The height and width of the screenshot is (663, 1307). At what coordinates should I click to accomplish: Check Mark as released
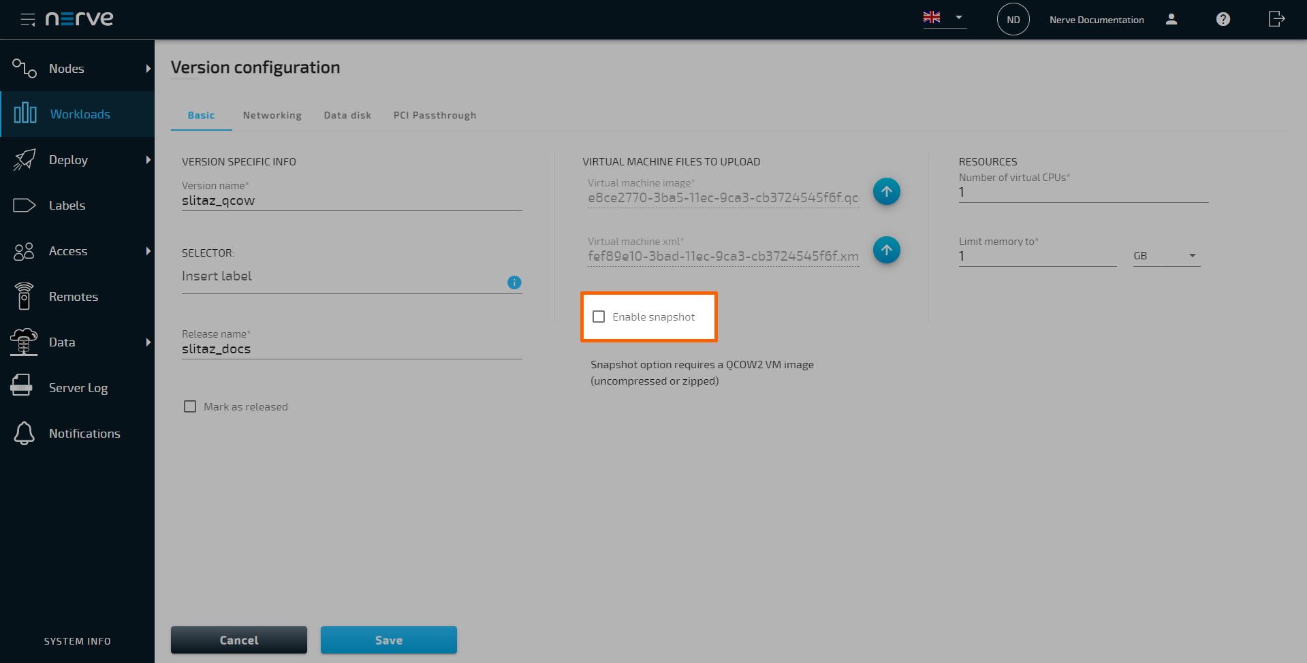tap(190, 406)
